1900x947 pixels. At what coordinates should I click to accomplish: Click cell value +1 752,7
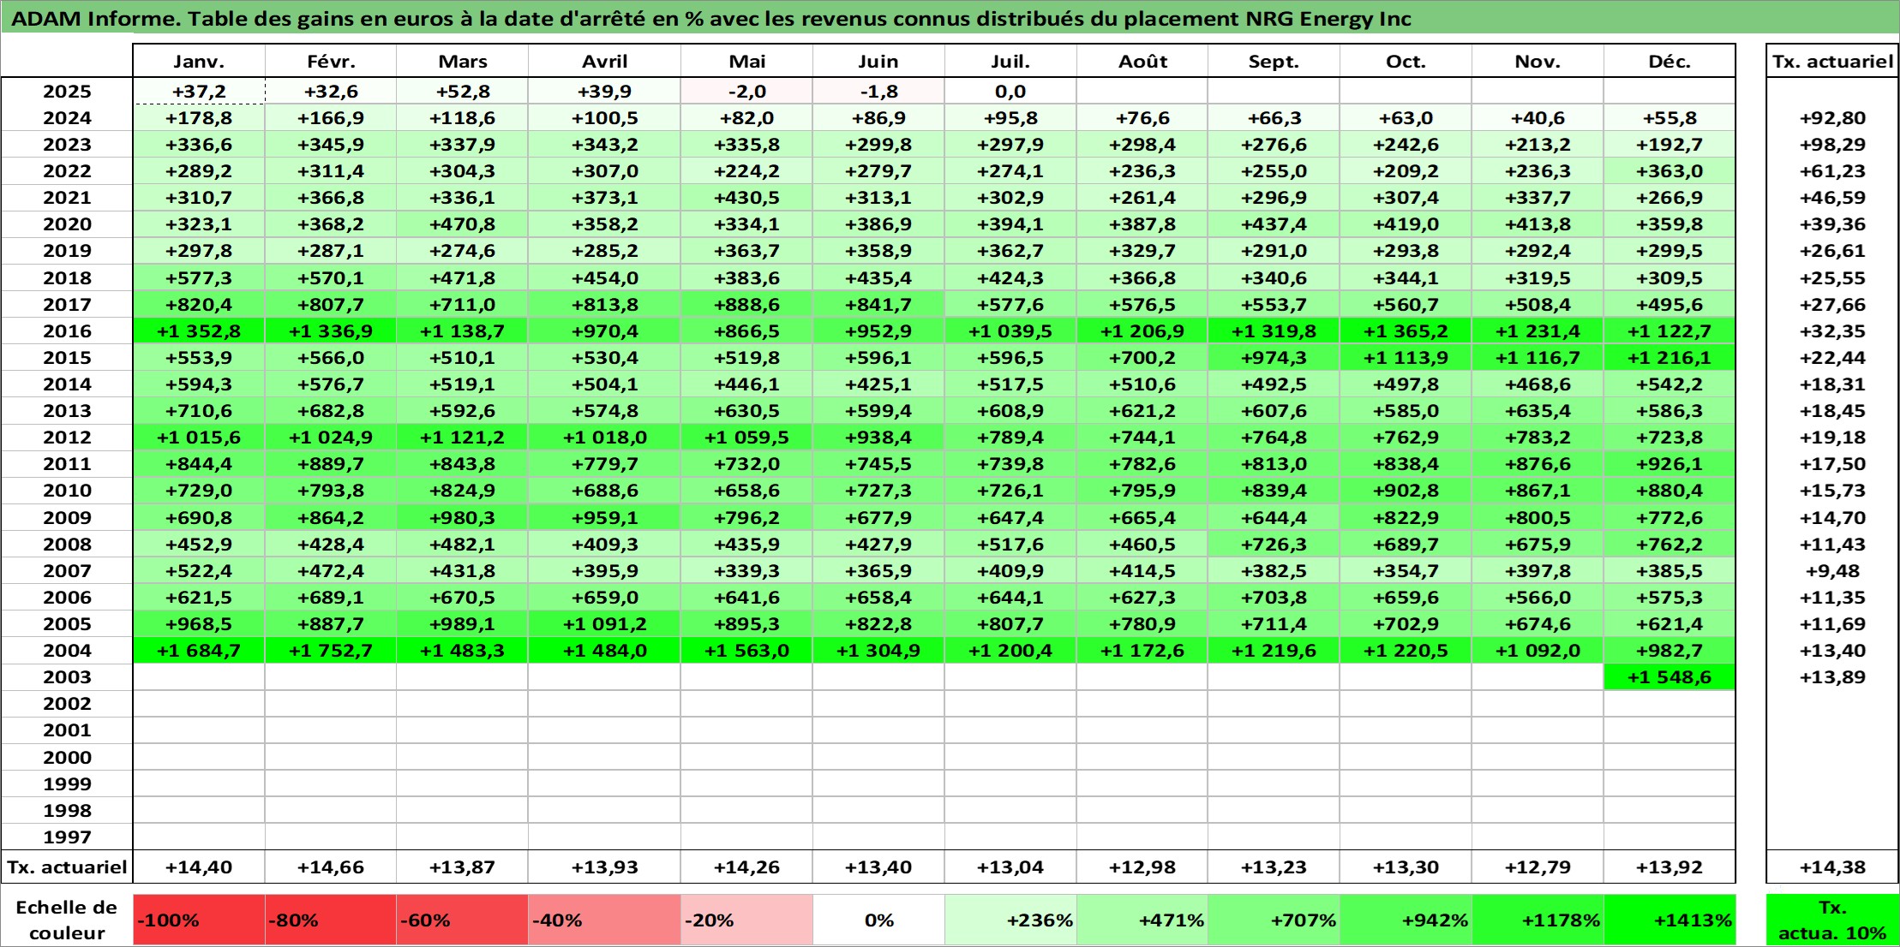point(331,651)
